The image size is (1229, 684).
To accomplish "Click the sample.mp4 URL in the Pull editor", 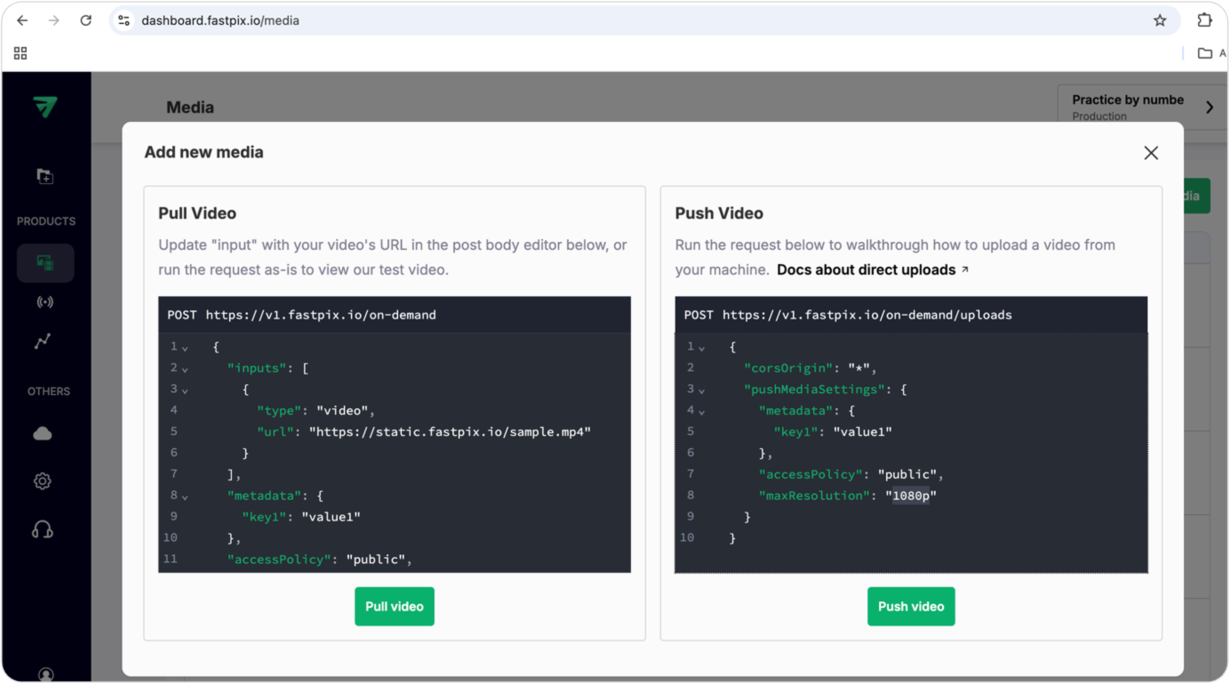I will tap(450, 432).
